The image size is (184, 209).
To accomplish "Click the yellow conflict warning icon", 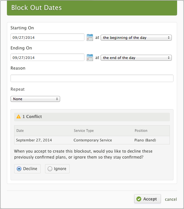I will [19, 117].
